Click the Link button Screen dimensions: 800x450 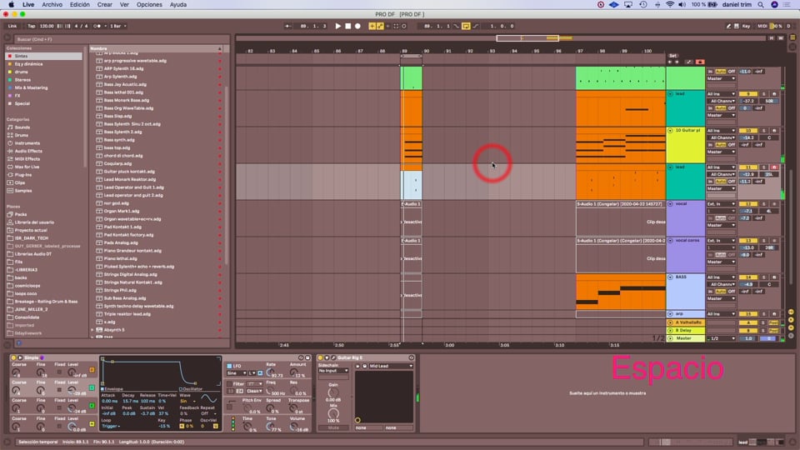pos(12,26)
